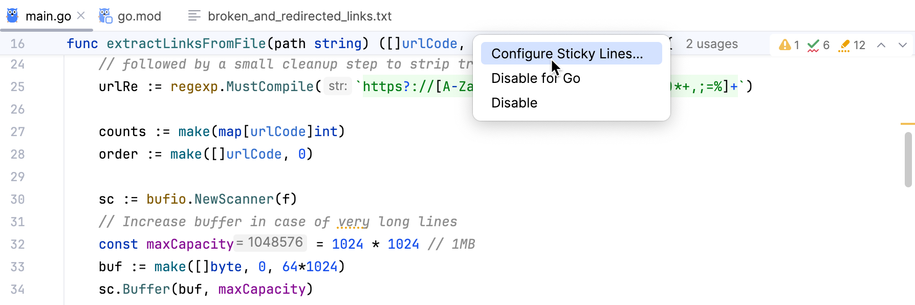Click the str: inlay hint before the regex
Viewport: 915px width, 305px height.
337,86
